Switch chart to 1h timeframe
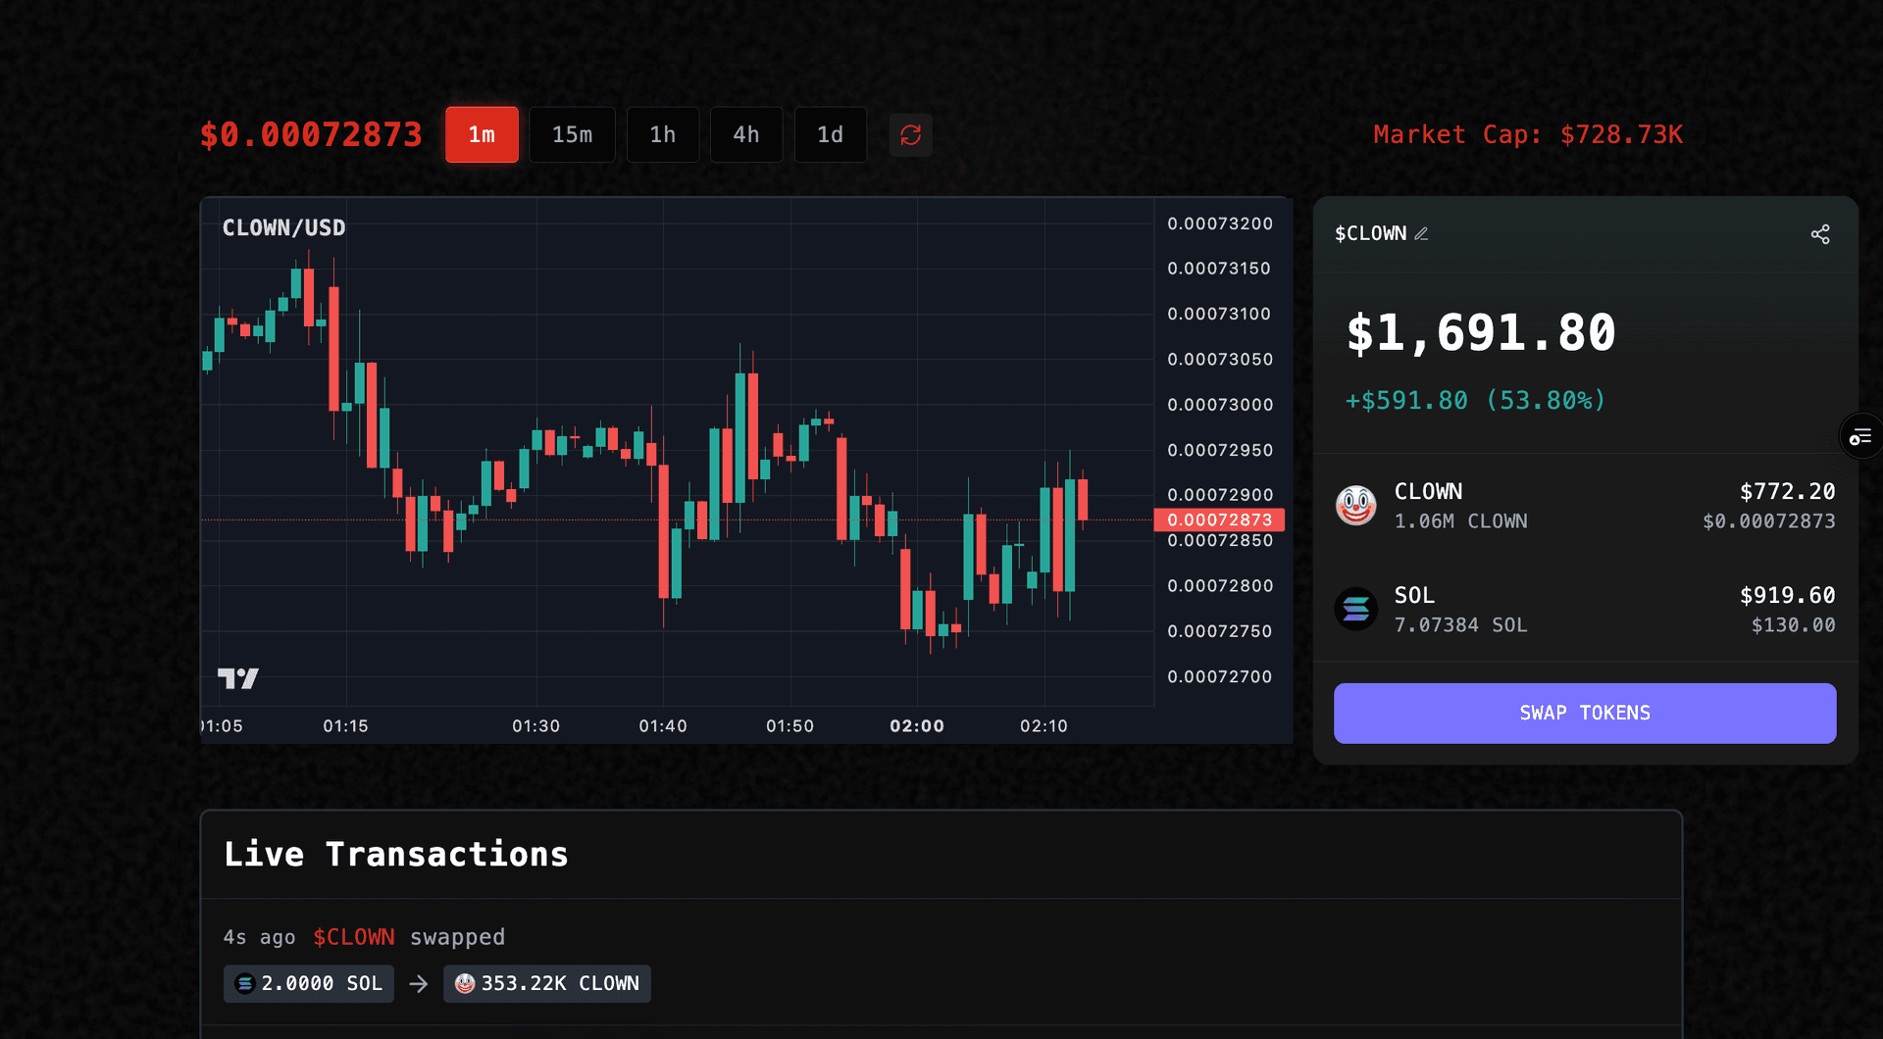 coord(663,134)
